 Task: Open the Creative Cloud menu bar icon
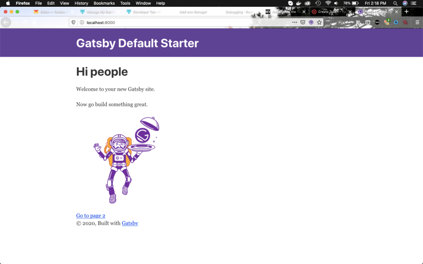point(308,3)
